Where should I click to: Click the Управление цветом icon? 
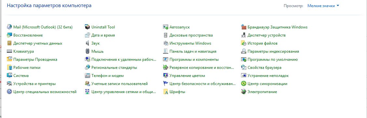pos(166,76)
